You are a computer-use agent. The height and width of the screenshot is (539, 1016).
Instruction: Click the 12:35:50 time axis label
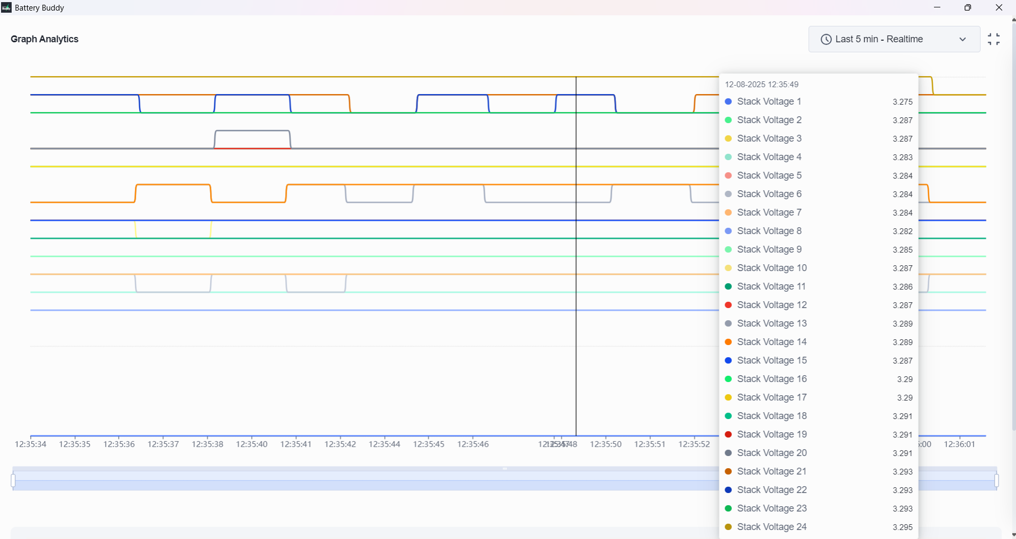tap(605, 444)
